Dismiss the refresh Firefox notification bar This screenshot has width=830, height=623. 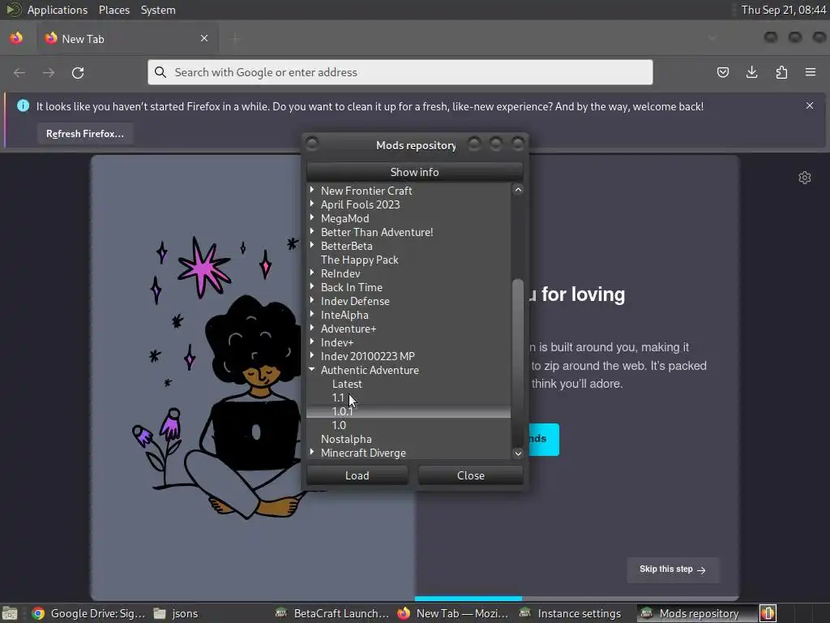(810, 105)
